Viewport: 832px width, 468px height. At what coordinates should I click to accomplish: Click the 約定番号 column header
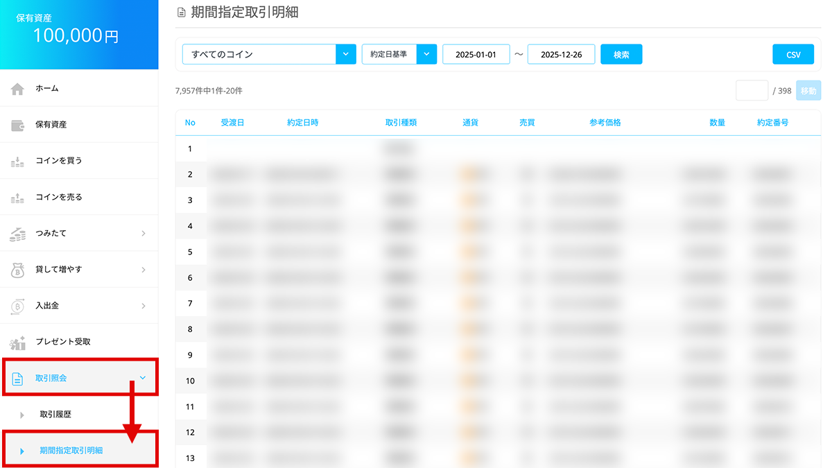(x=772, y=123)
